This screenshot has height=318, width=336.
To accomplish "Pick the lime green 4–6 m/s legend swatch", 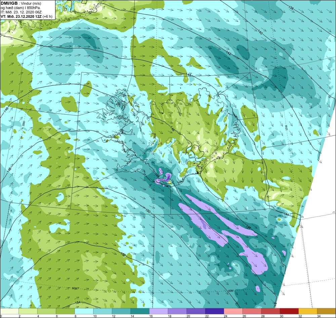I will point(47,311).
